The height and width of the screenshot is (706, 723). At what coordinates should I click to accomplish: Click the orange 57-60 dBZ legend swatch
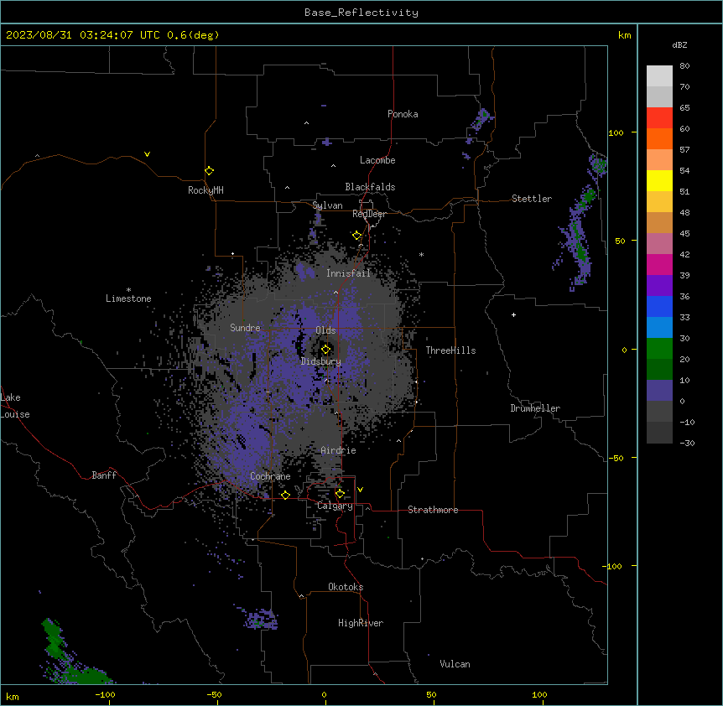click(659, 138)
